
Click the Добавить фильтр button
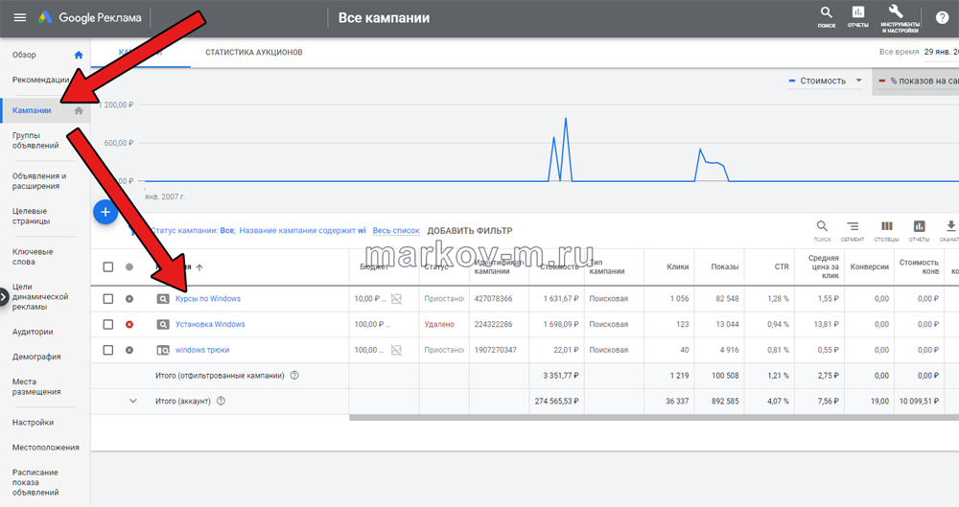point(470,231)
